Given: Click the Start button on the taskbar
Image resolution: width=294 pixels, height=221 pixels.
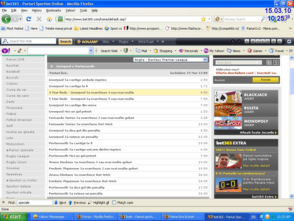Looking at the screenshot, I should (x=13, y=217).
